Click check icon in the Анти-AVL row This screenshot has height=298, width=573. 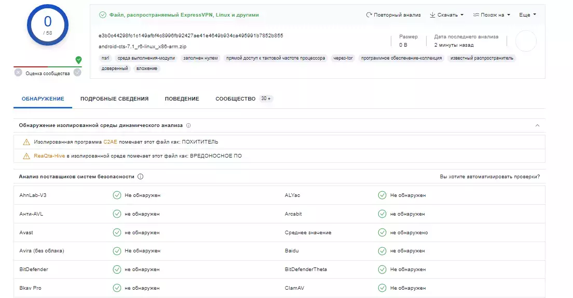coord(117,214)
